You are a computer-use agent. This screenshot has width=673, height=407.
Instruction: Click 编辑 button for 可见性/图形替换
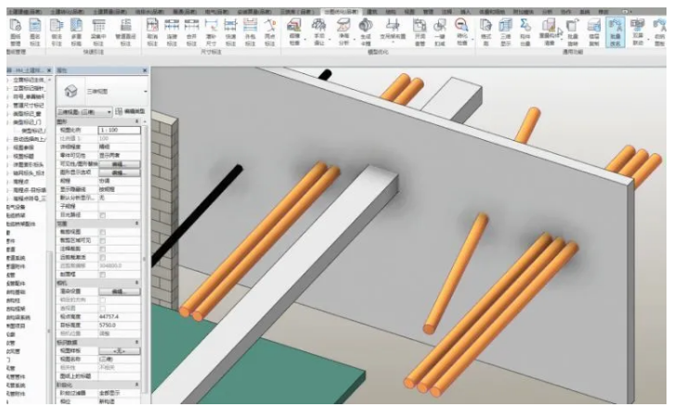pos(120,164)
